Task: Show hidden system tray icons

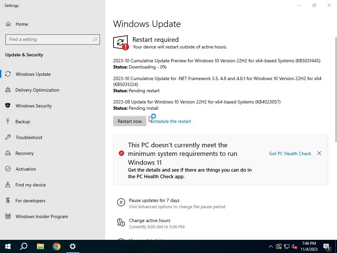Action: point(271,246)
